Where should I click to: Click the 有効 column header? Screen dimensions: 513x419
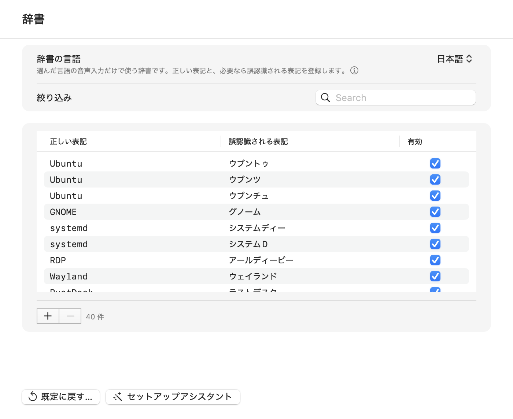tap(415, 141)
